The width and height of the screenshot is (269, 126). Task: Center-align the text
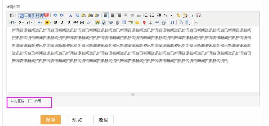(112, 15)
